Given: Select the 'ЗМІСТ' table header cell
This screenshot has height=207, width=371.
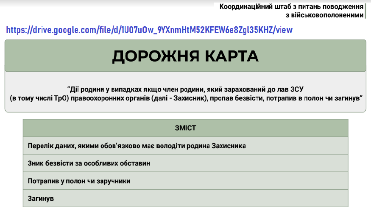Looking at the screenshot, I should click(185, 128).
